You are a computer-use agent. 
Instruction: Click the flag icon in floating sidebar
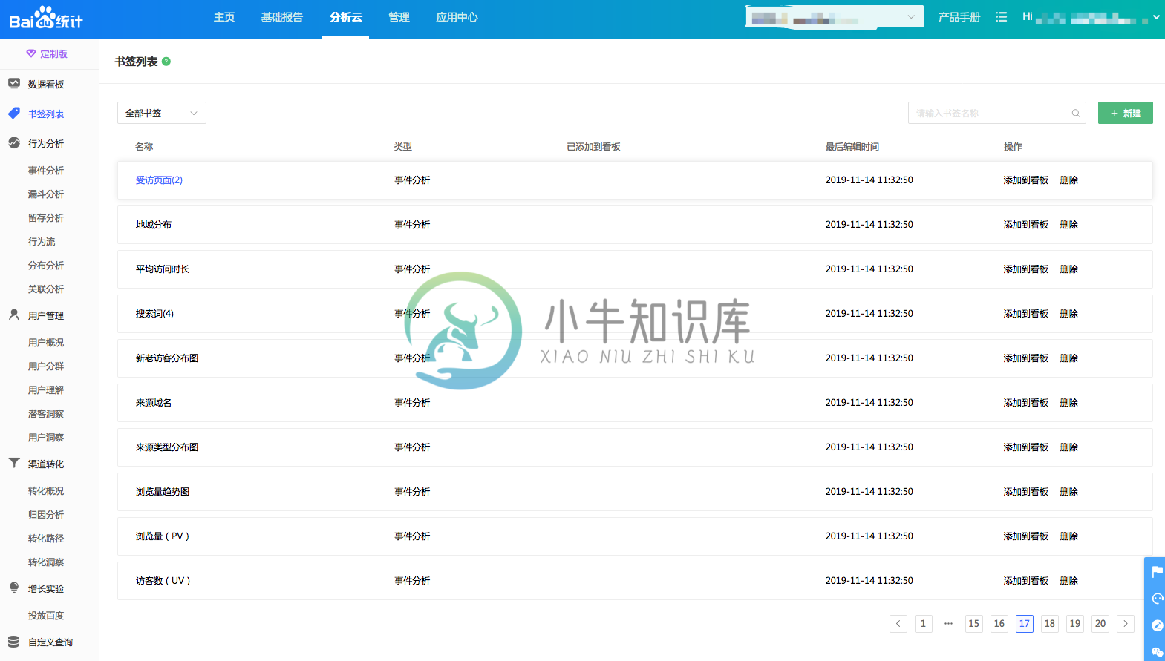pos(1157,572)
